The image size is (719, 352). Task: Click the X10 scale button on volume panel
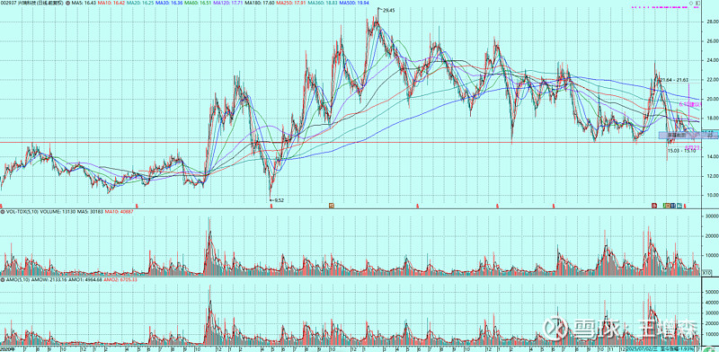(707, 272)
